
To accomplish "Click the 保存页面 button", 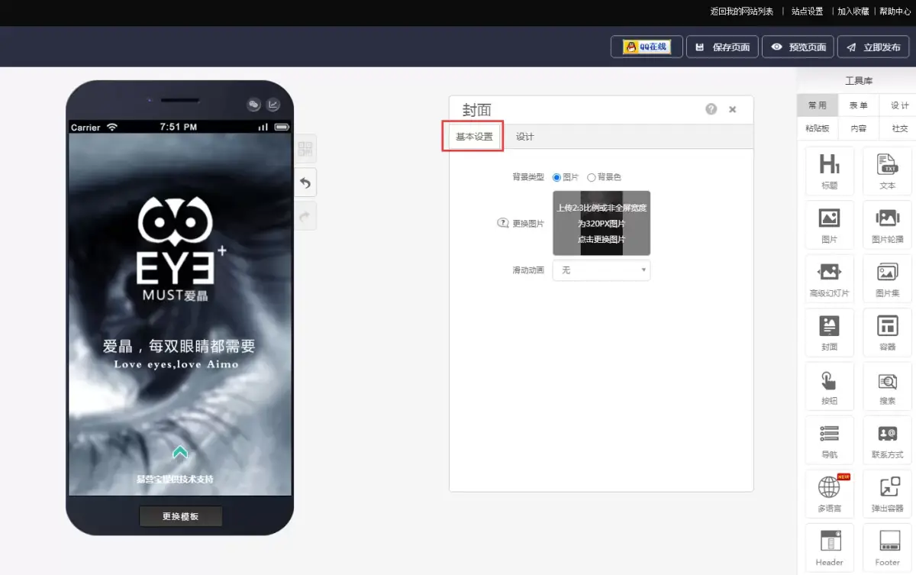I will [723, 47].
